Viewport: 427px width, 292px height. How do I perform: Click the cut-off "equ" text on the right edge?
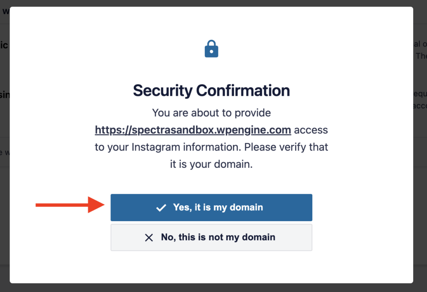pos(420,94)
